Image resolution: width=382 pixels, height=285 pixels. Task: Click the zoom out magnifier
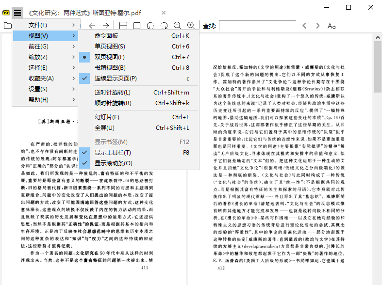coord(177,25)
